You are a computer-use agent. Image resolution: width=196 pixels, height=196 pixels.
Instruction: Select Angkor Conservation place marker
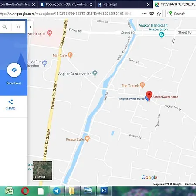coord(95,73)
